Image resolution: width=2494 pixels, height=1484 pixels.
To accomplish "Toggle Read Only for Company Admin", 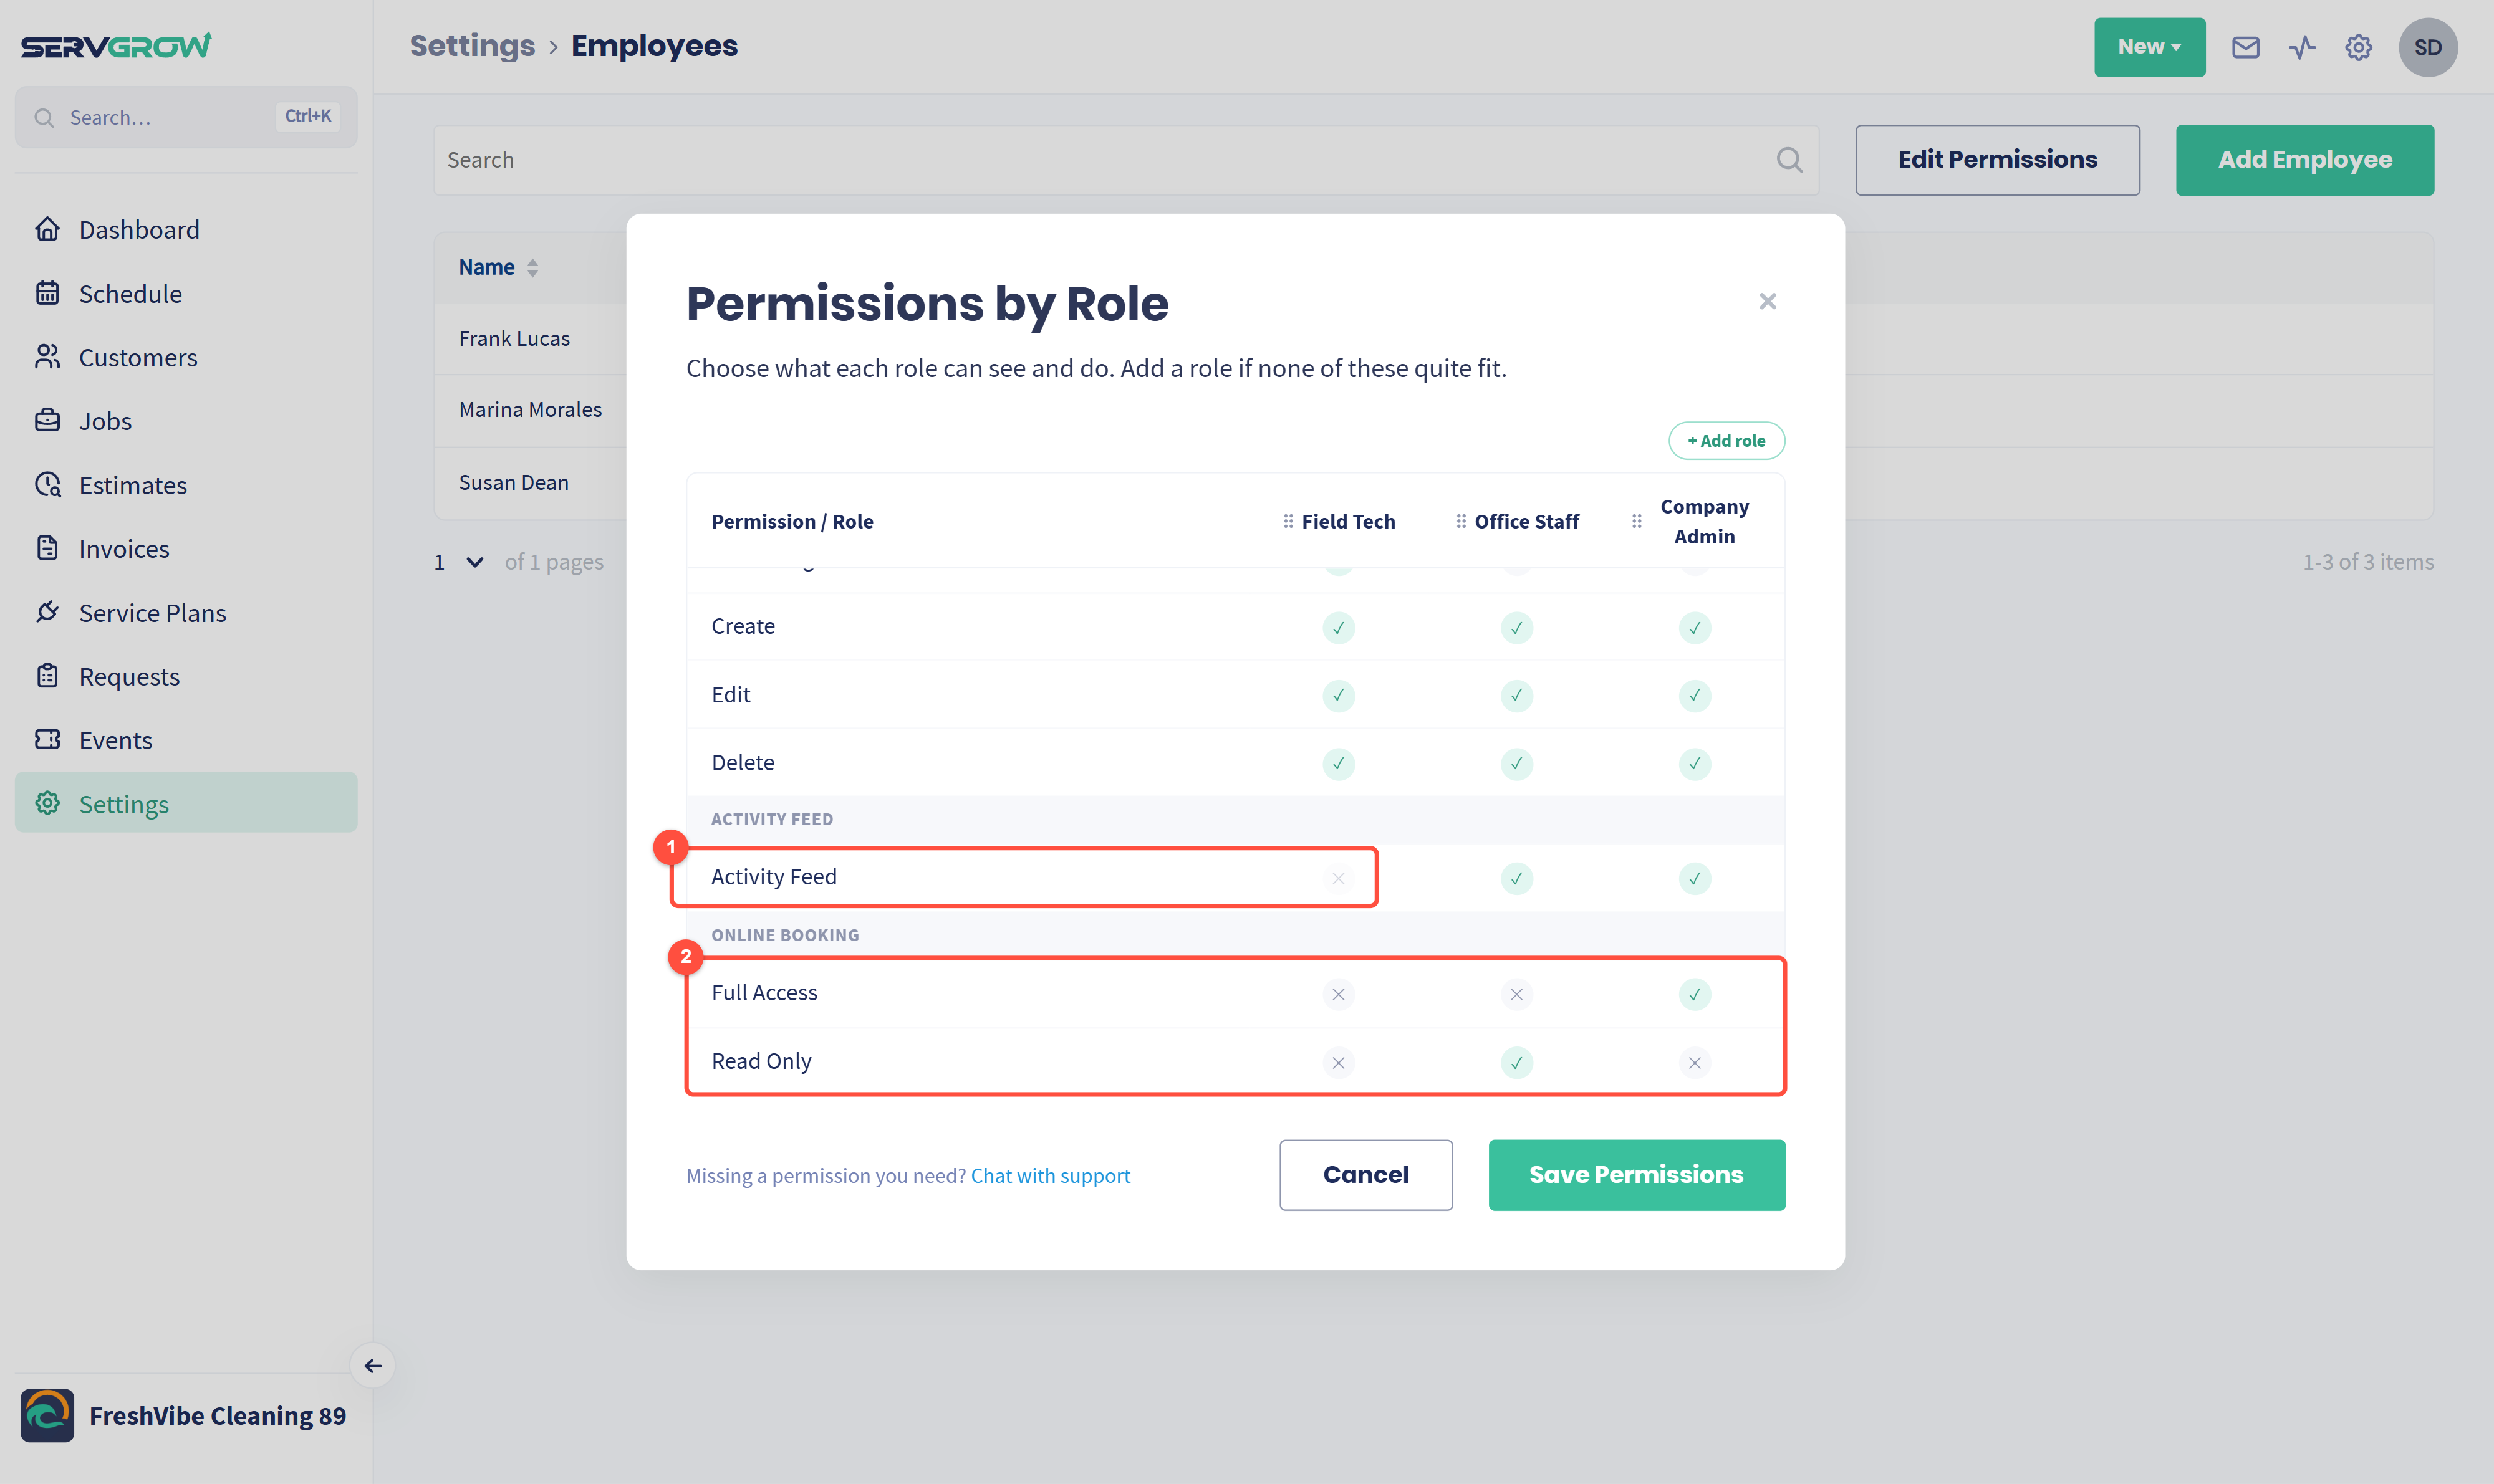I will tap(1693, 1062).
